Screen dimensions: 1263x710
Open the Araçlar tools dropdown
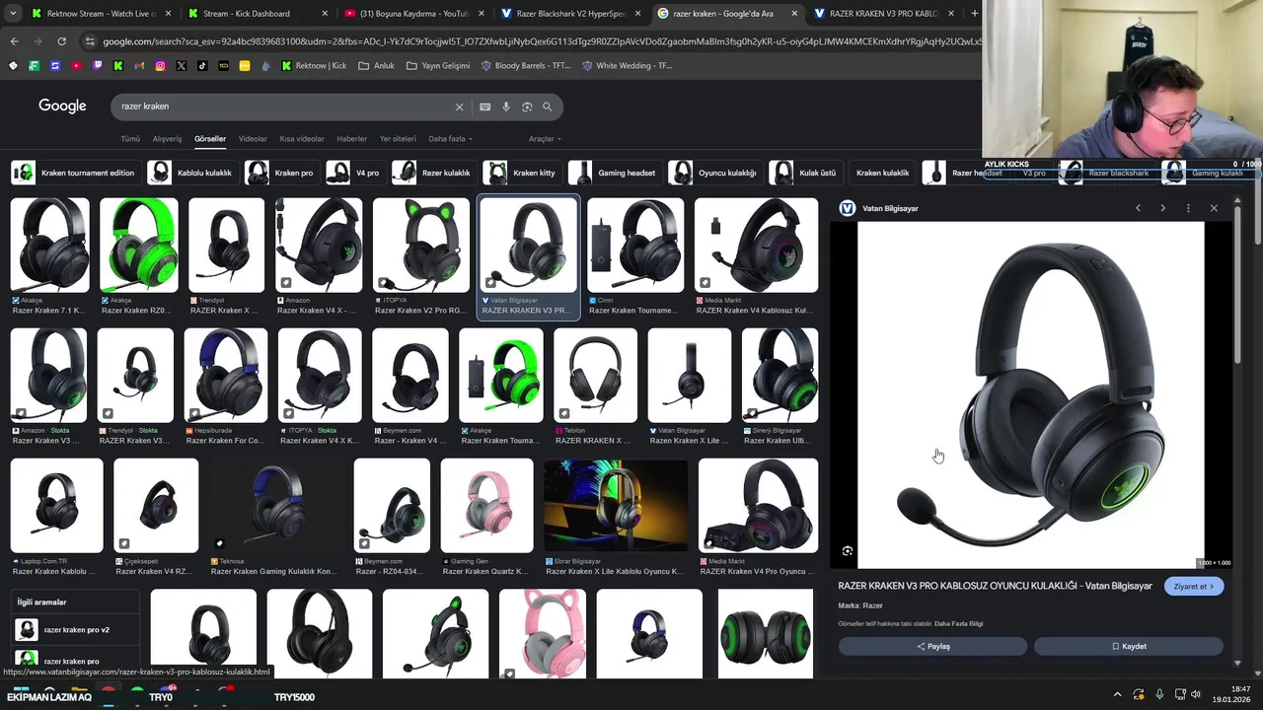click(x=545, y=139)
